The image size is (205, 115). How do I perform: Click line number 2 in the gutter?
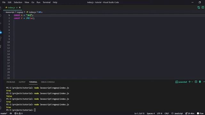pos(9,18)
